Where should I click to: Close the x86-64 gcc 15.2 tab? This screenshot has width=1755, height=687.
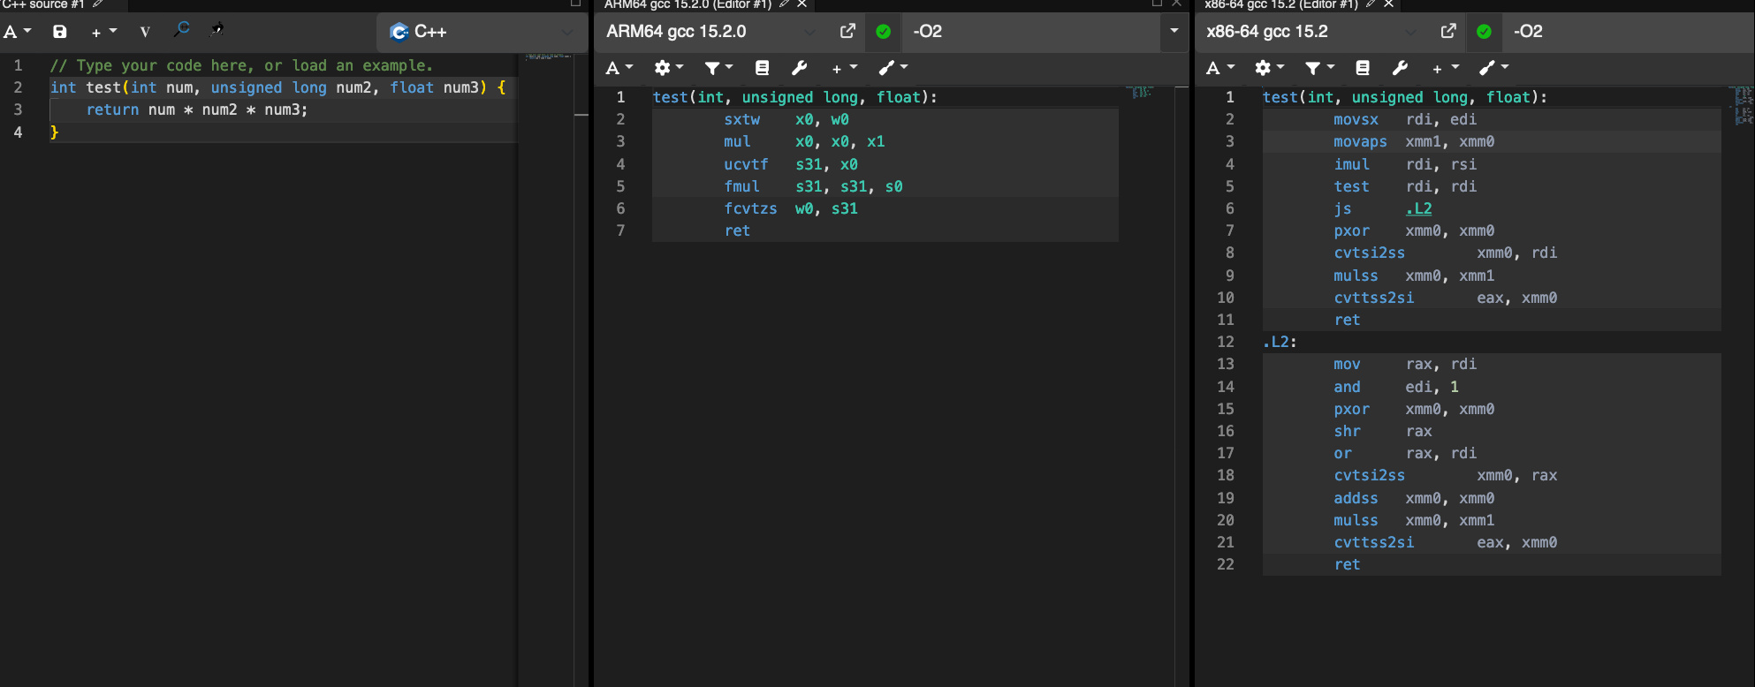[x=1388, y=4]
